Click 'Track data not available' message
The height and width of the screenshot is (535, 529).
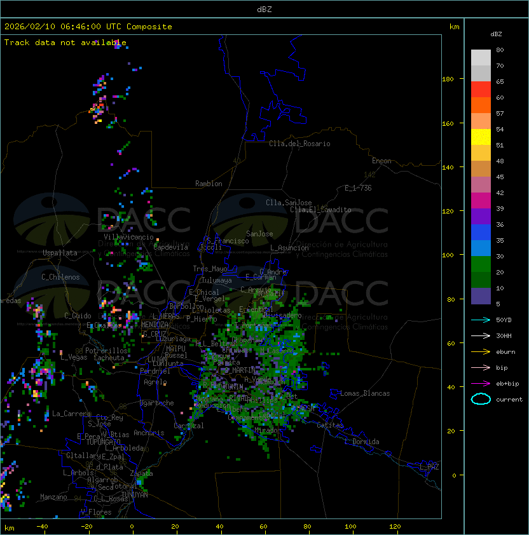pyautogui.click(x=65, y=43)
